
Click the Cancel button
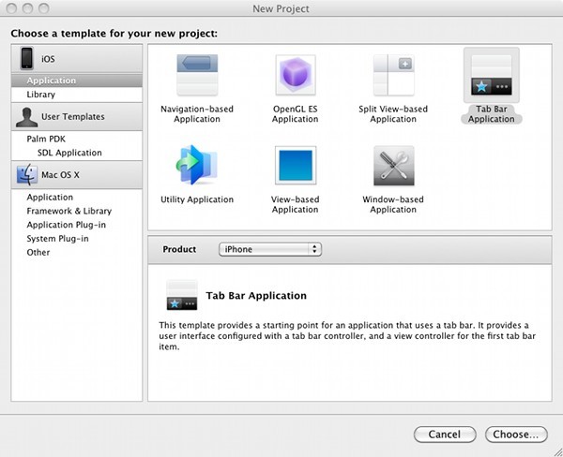445,435
